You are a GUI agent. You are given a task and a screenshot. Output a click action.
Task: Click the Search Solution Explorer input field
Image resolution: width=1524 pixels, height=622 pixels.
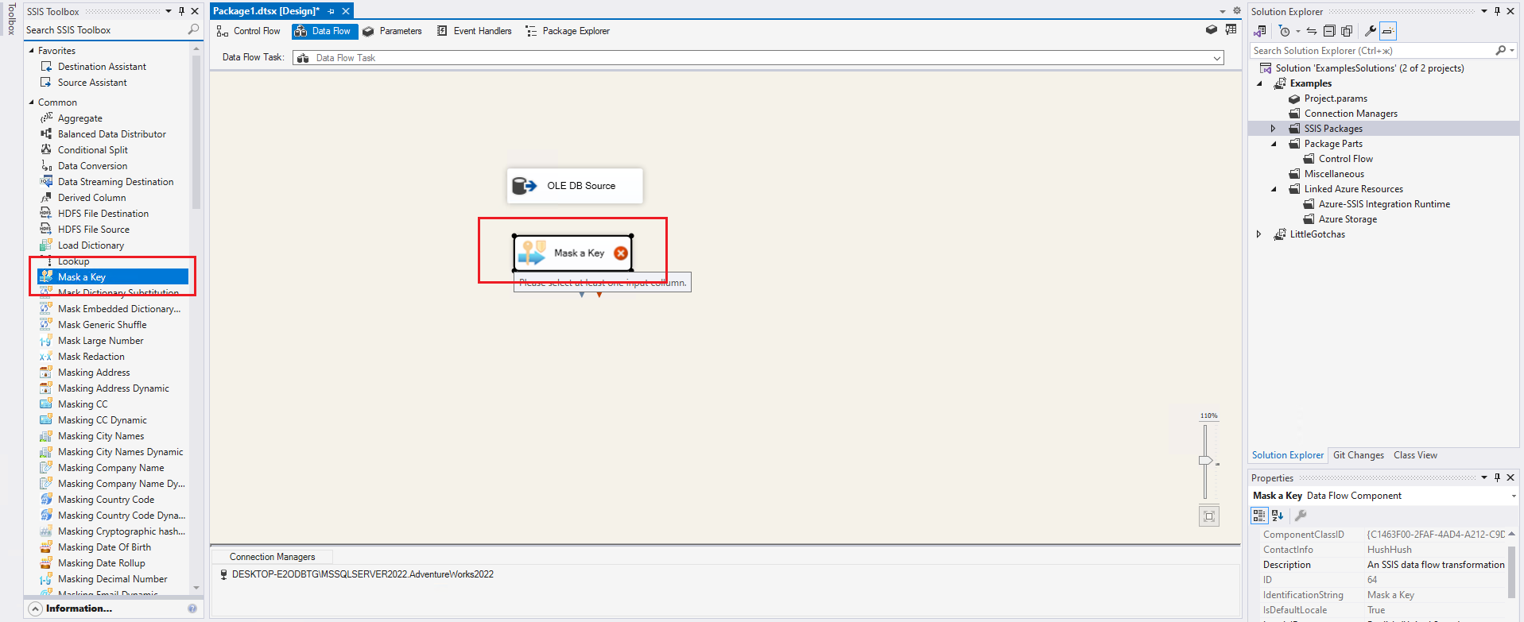1371,51
